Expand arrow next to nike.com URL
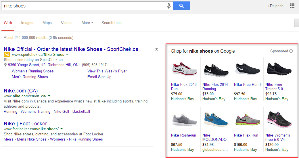This screenshot has width=299, height=158. [49, 96]
